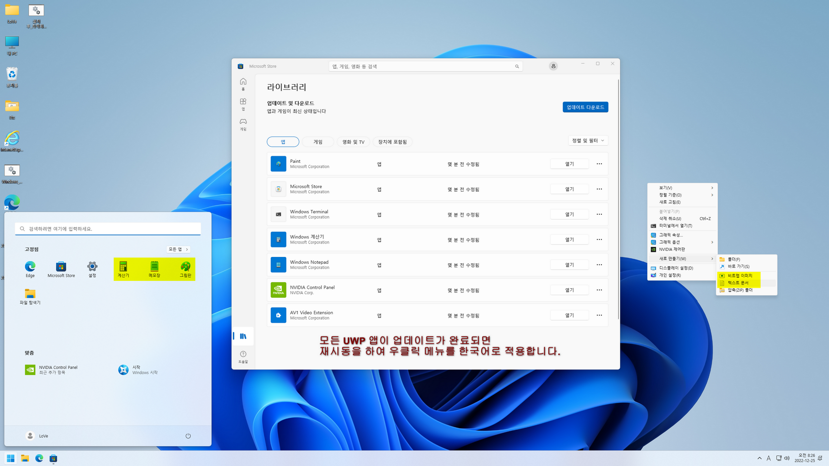829x466 pixels.
Task: Open Edge from Start pinned apps
Action: 30,269
